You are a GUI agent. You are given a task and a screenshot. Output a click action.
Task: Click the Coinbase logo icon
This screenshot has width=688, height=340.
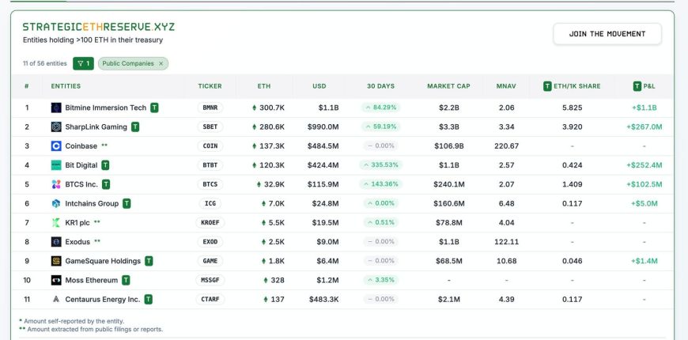pyautogui.click(x=56, y=146)
